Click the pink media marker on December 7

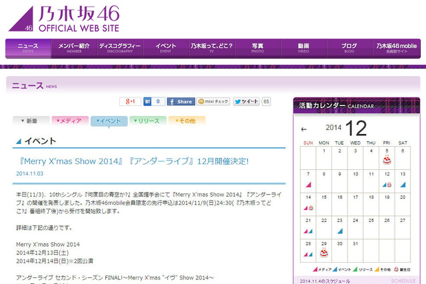pos(309,185)
